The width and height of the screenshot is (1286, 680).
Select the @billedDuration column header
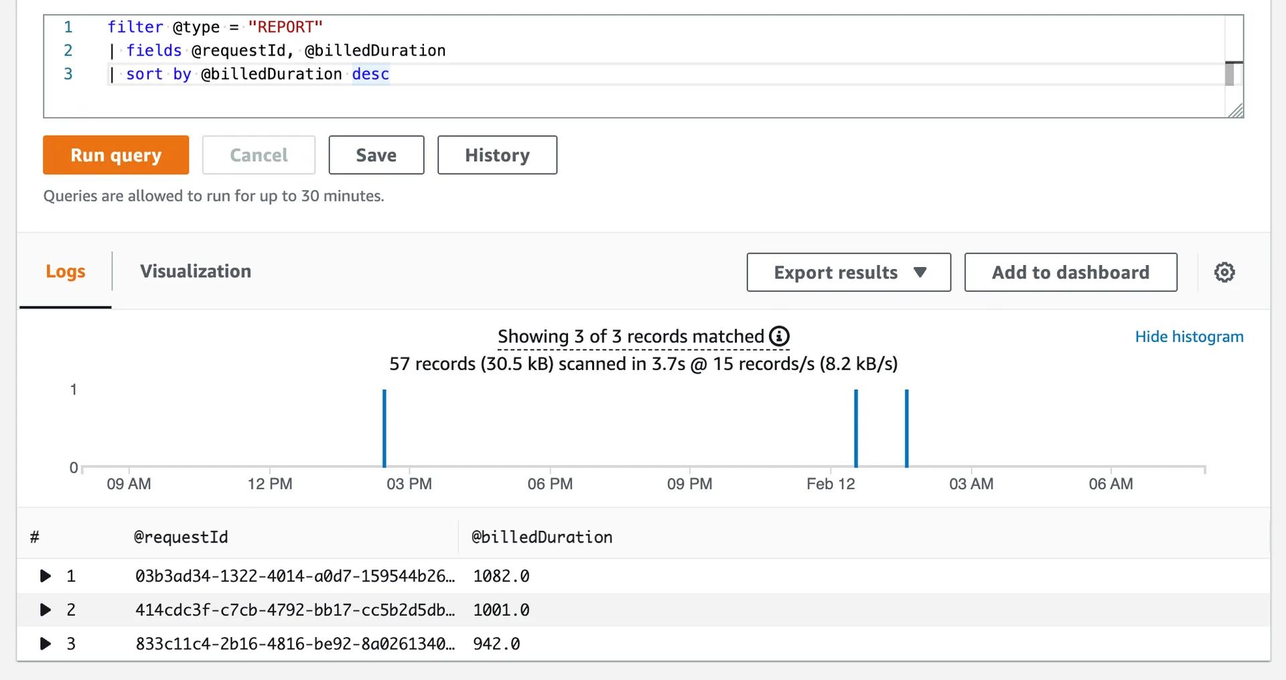click(x=541, y=536)
